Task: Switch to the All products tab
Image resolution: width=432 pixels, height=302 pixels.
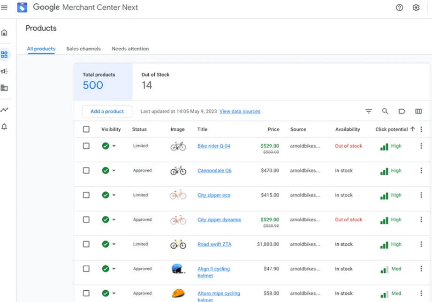Action: [41, 49]
